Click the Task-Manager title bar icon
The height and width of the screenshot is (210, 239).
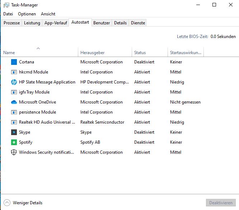coord(6,5)
